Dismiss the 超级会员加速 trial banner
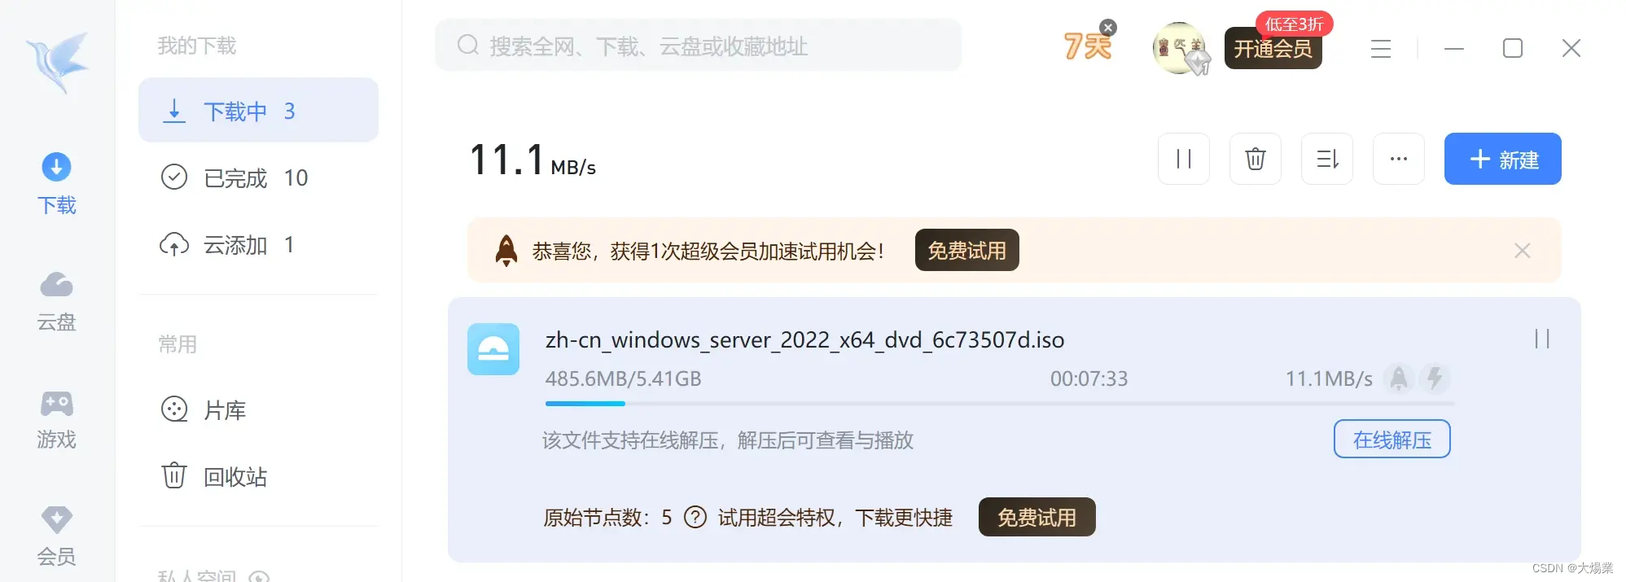Image resolution: width=1626 pixels, height=582 pixels. tap(1522, 251)
